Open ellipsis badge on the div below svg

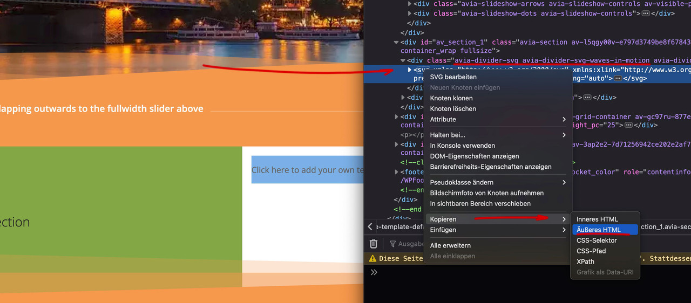click(587, 98)
